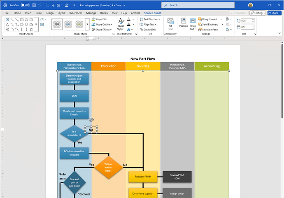The image size is (284, 198).
Task: Open the Layout tab
Action: tap(61, 13)
